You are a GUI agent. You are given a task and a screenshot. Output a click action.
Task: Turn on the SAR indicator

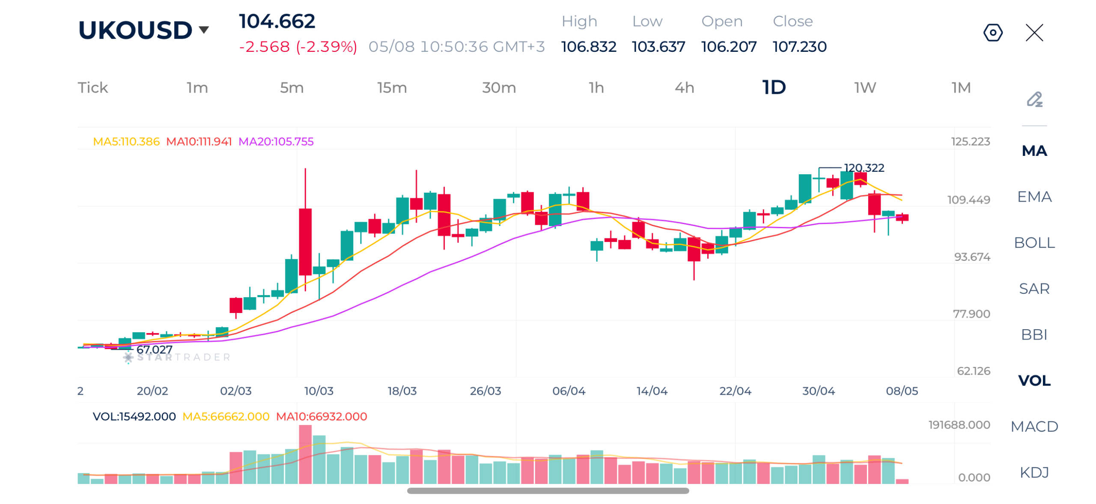(1033, 288)
